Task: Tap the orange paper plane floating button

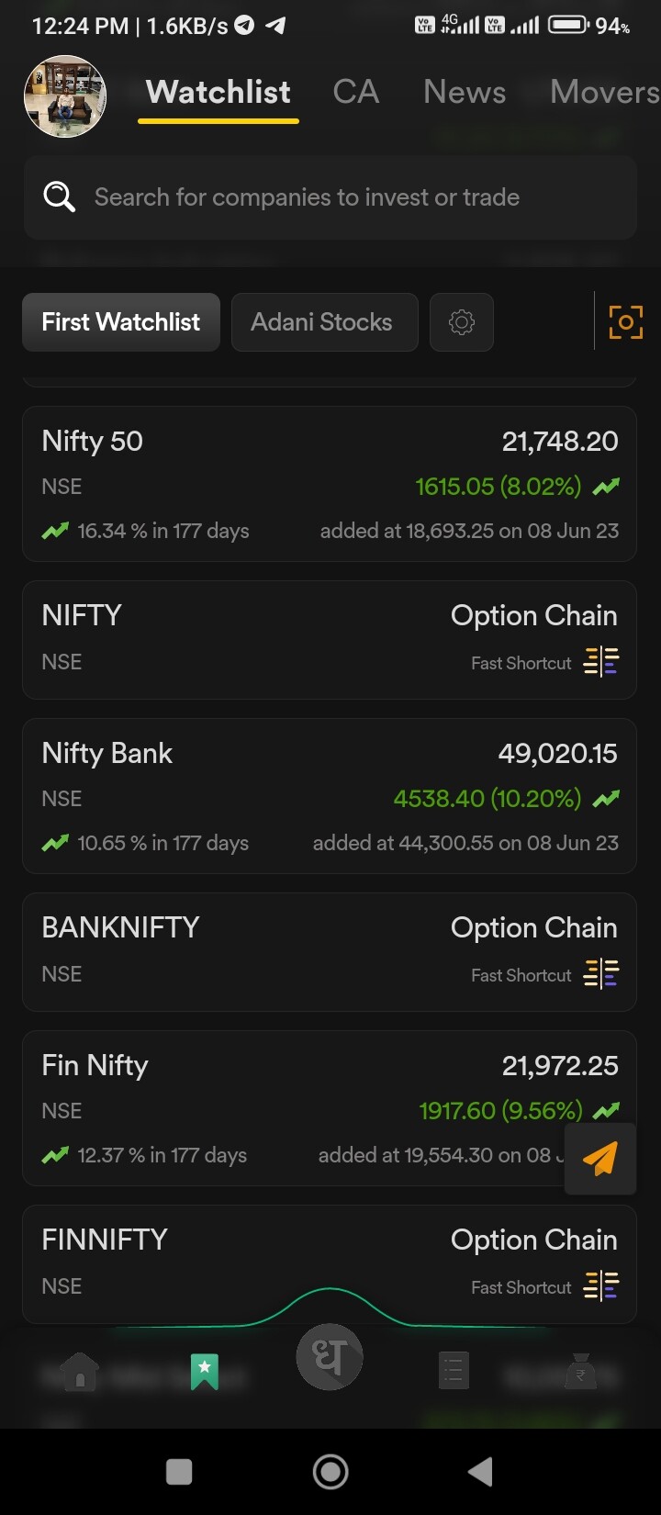Action: [600, 1159]
